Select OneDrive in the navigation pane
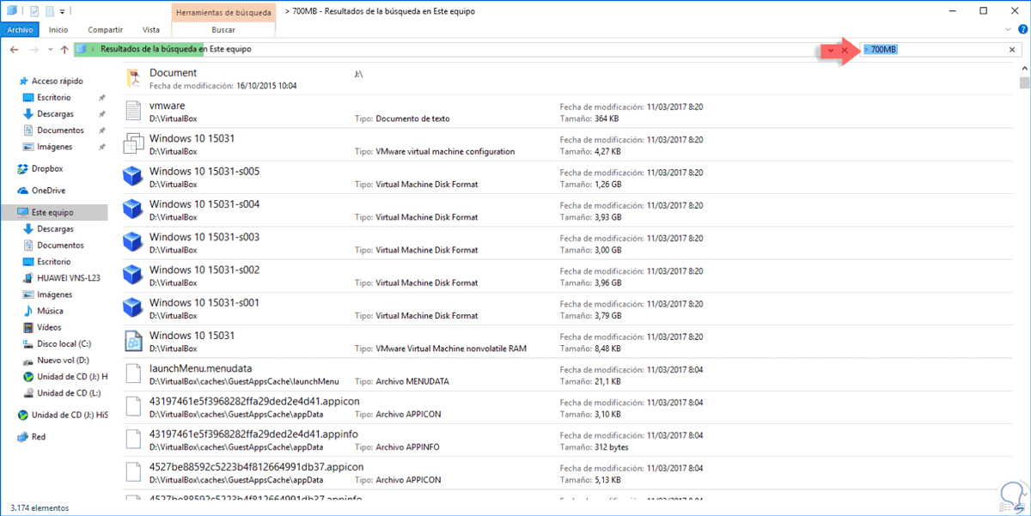 (49, 191)
